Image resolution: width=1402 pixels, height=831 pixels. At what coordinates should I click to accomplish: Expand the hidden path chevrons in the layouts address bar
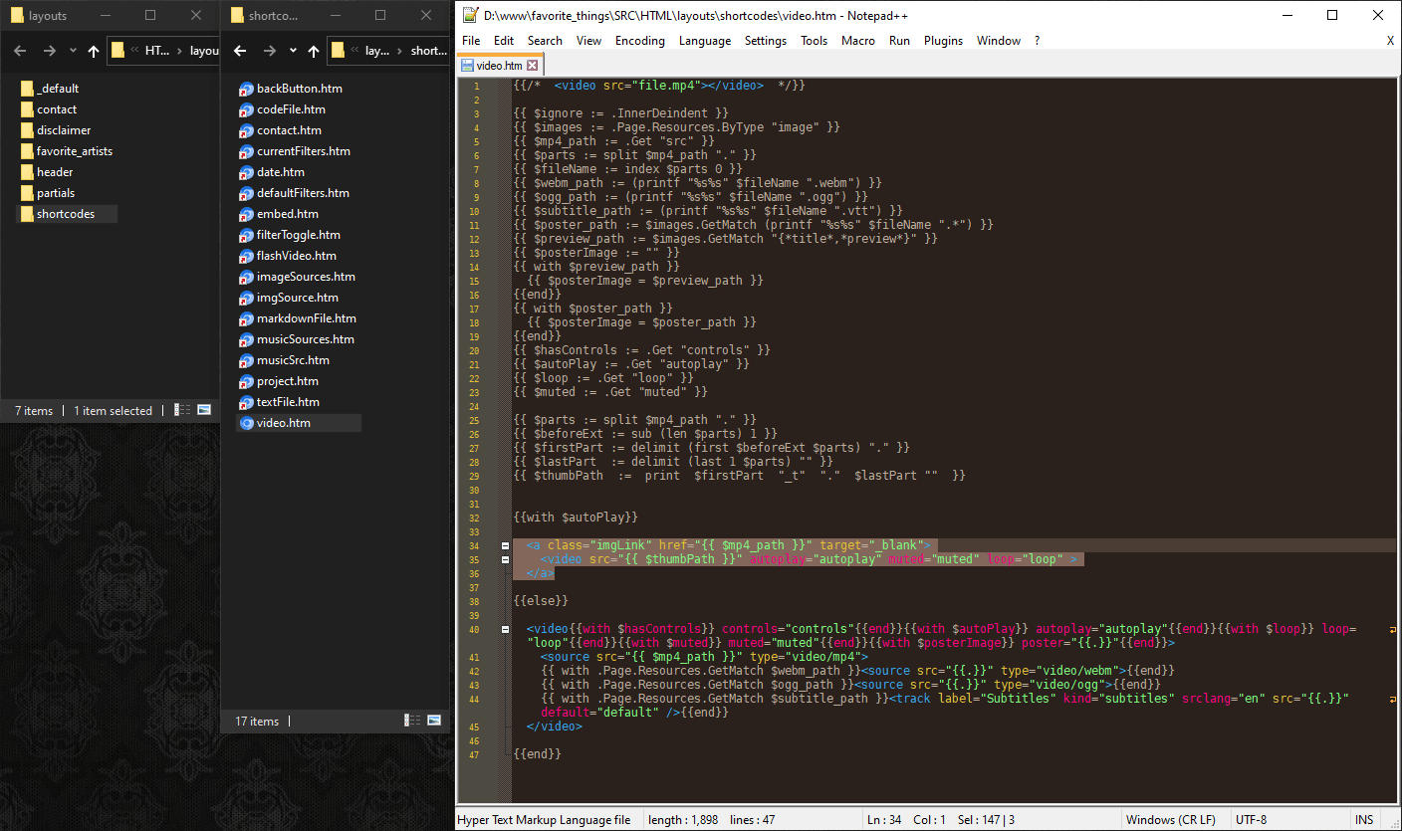pos(132,51)
